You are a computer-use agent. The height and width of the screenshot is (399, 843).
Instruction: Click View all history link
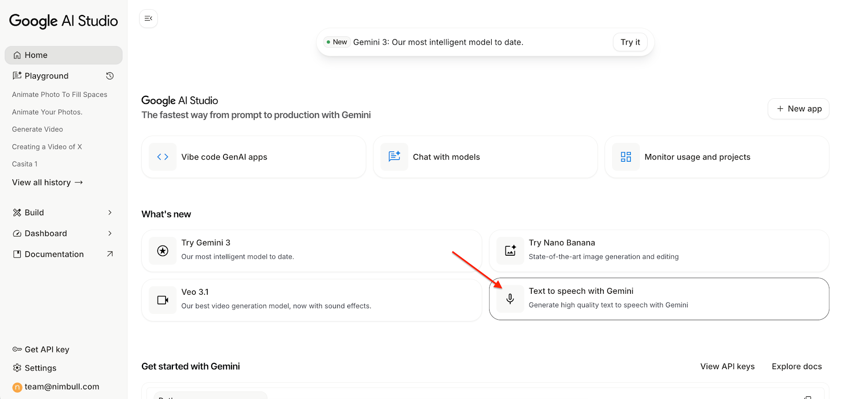[x=47, y=182]
